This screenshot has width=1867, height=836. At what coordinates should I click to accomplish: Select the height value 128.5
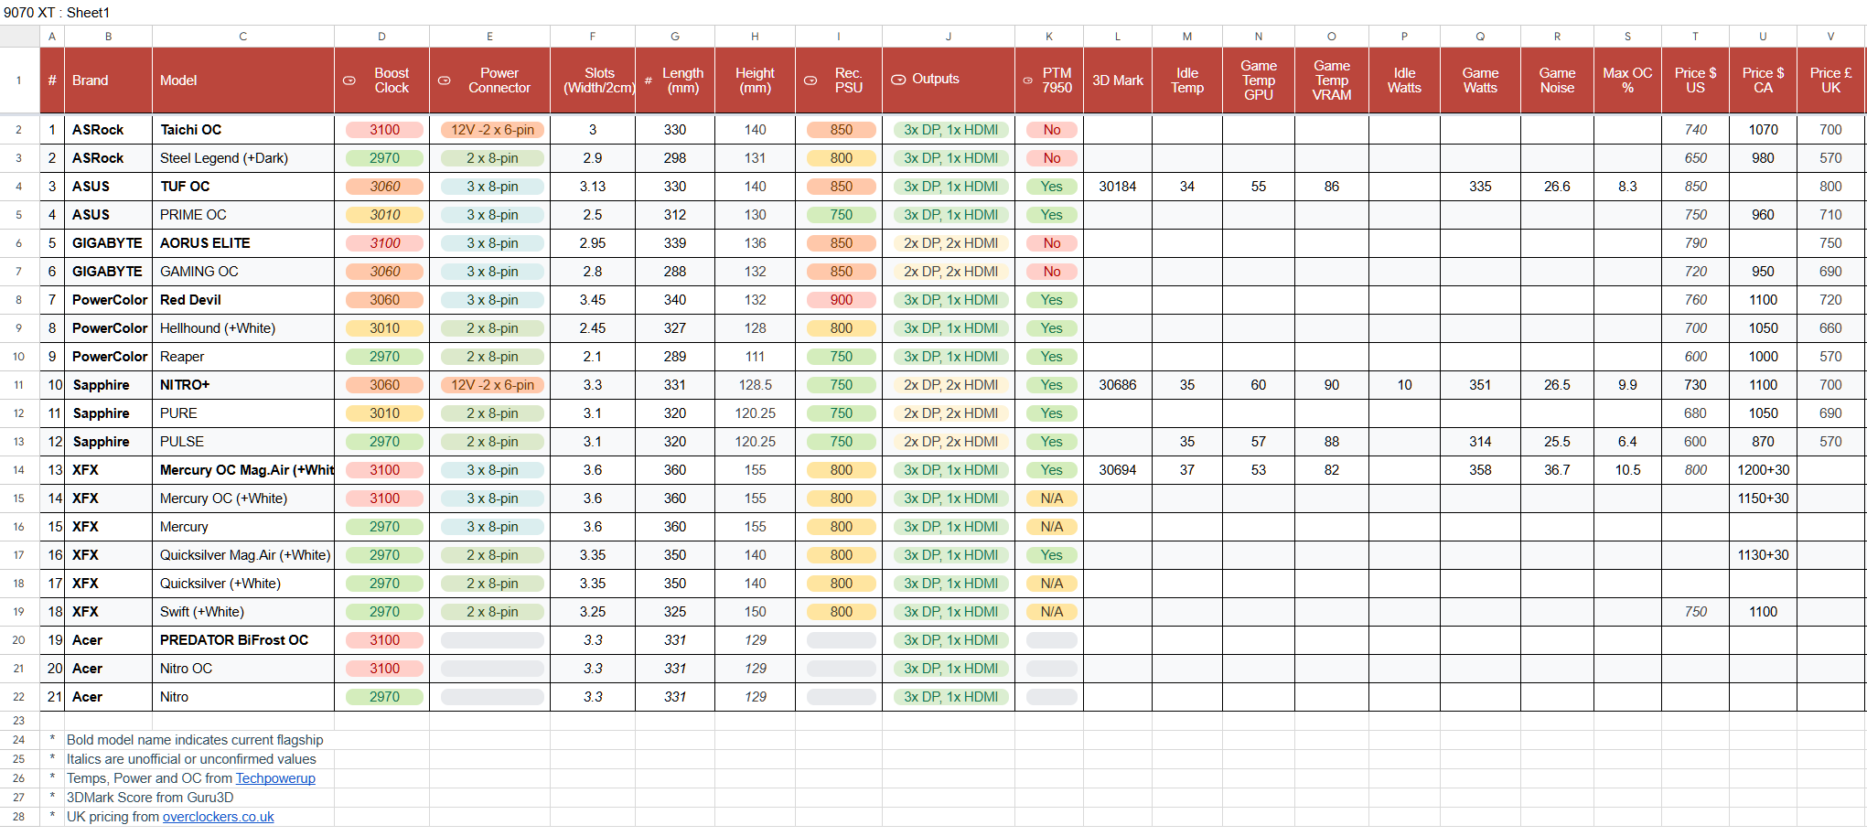point(755,385)
